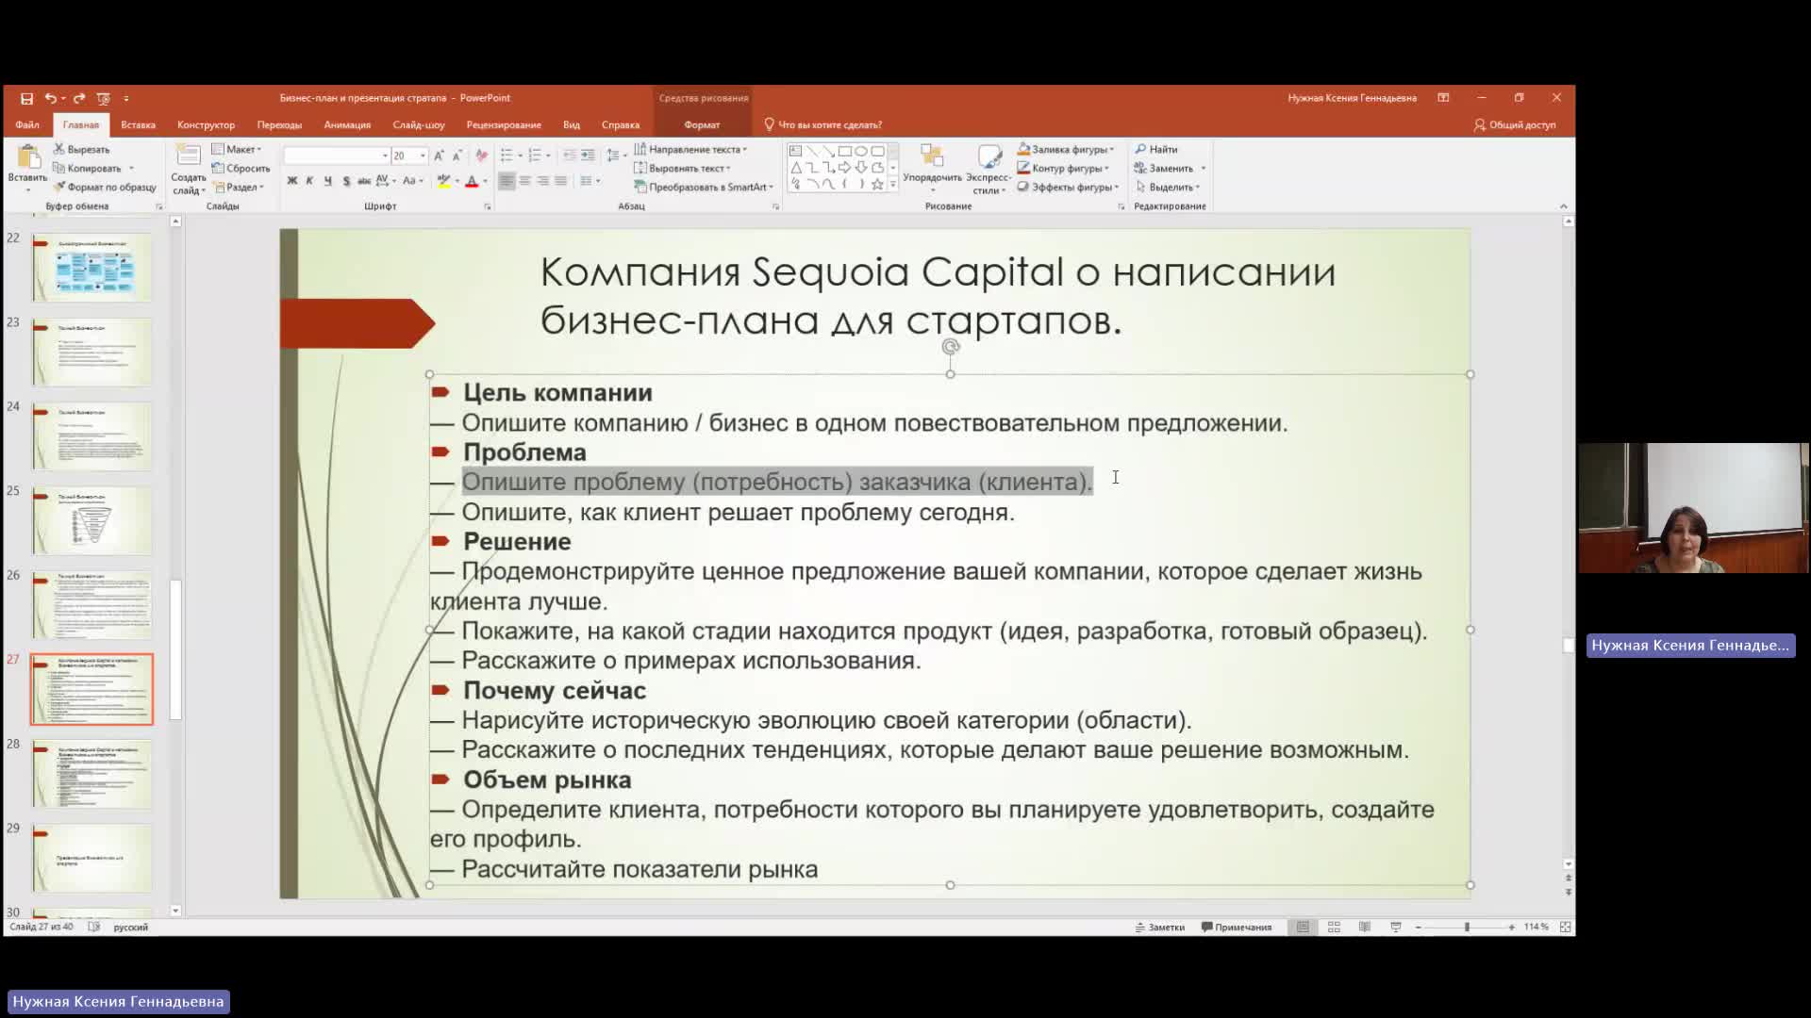Click the Replace (Заменить) button
Image resolution: width=1811 pixels, height=1018 pixels.
pyautogui.click(x=1164, y=168)
